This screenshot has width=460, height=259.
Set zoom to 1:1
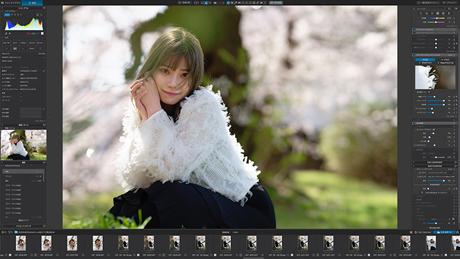click(210, 3)
